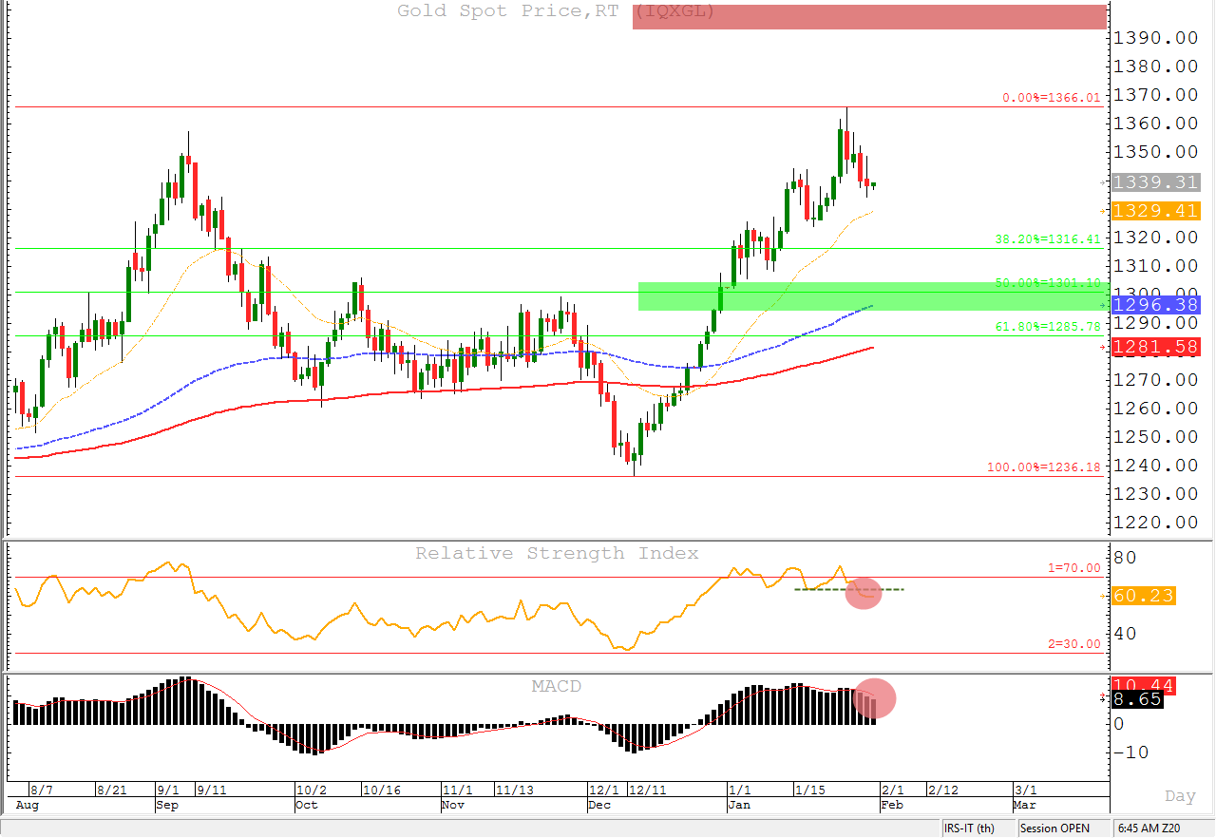
Task: Click the Day timeframe label
Action: tap(1180, 796)
